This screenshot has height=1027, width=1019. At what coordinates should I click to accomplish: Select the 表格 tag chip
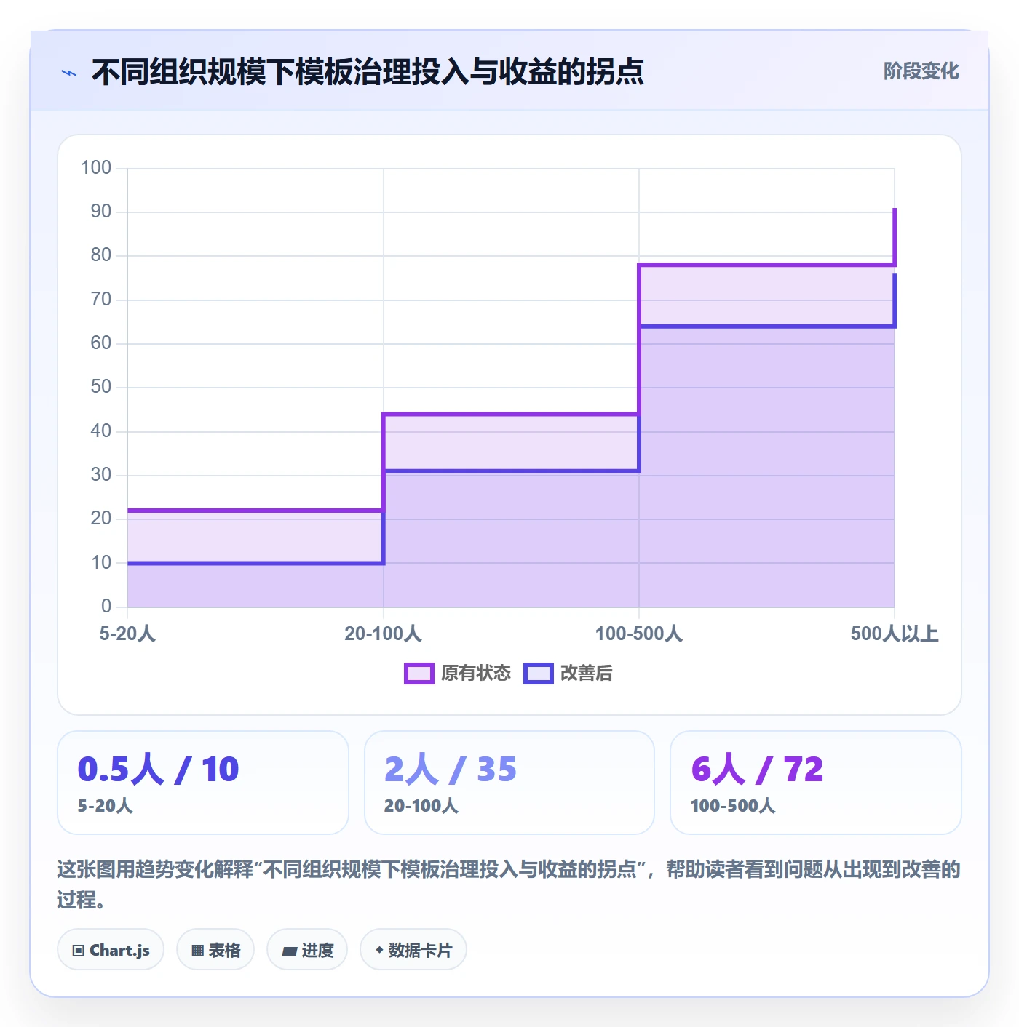coord(215,950)
